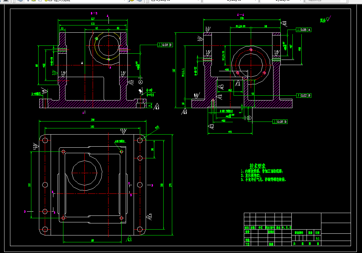Select the circled datum A symbol
The width and height of the screenshot is (362, 253).
click(141, 82)
